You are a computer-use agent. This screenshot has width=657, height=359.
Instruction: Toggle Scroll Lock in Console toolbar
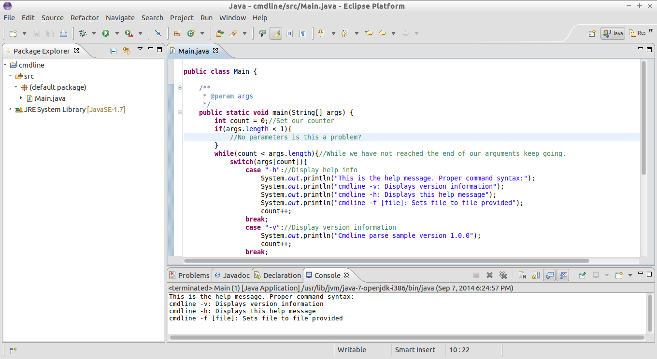pos(536,275)
